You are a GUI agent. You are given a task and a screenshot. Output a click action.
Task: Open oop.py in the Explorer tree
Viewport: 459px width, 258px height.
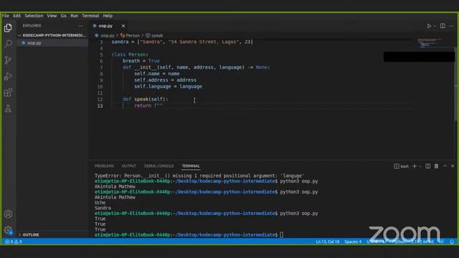tap(34, 43)
